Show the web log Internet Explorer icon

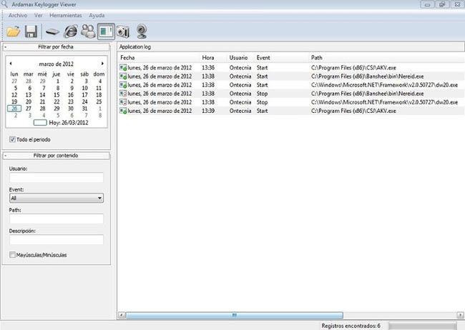[71, 31]
